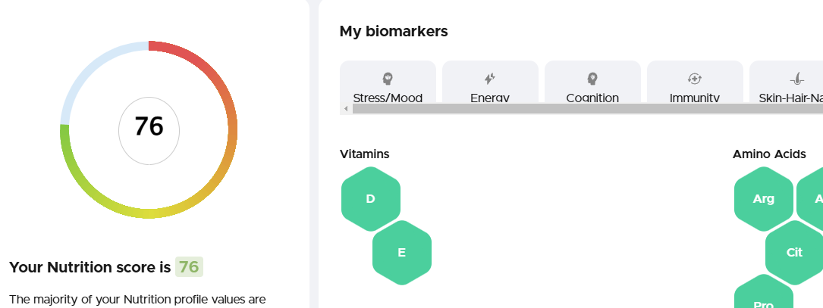
Task: Open the Cit amino acid hexagon
Action: tap(794, 253)
